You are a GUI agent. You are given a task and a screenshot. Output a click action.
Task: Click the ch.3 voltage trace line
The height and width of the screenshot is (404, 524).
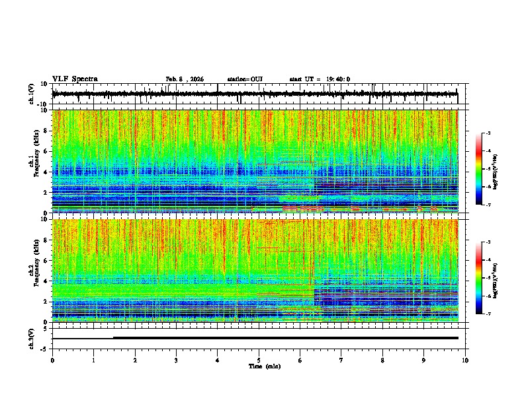pyautogui.click(x=255, y=338)
